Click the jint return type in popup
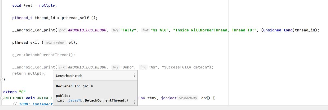 pos(60,100)
